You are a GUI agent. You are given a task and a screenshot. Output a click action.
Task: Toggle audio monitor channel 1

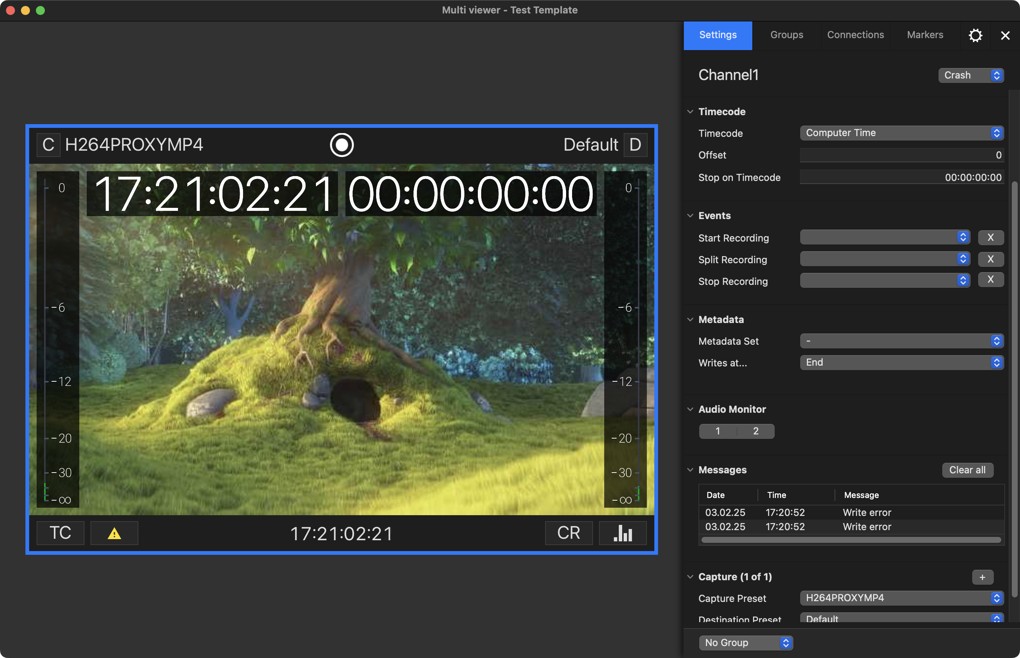tap(718, 431)
